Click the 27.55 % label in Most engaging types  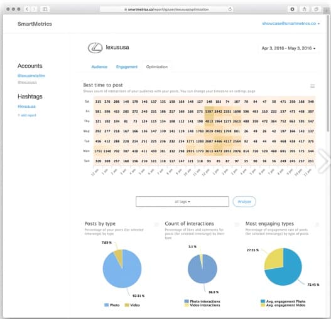[x=252, y=250]
